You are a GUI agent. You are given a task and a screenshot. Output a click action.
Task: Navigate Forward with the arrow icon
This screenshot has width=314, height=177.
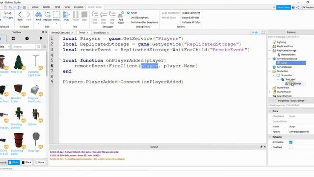[28, 14]
